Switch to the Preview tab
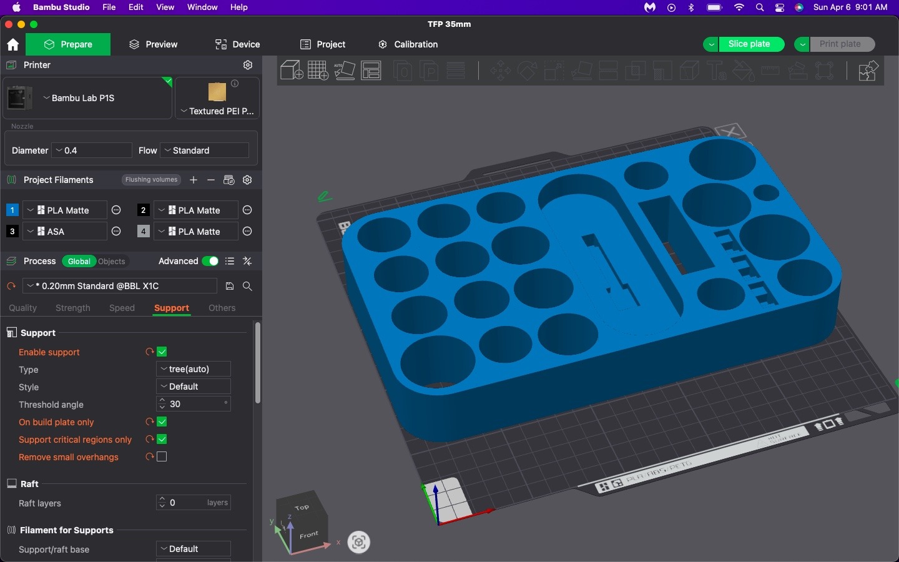Viewport: 899px width, 562px height. (154, 44)
